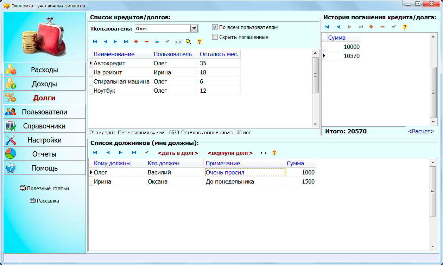Click the magnifier search icon in credits toolbar
Viewport: 443px width, 265px height.
pos(189,42)
